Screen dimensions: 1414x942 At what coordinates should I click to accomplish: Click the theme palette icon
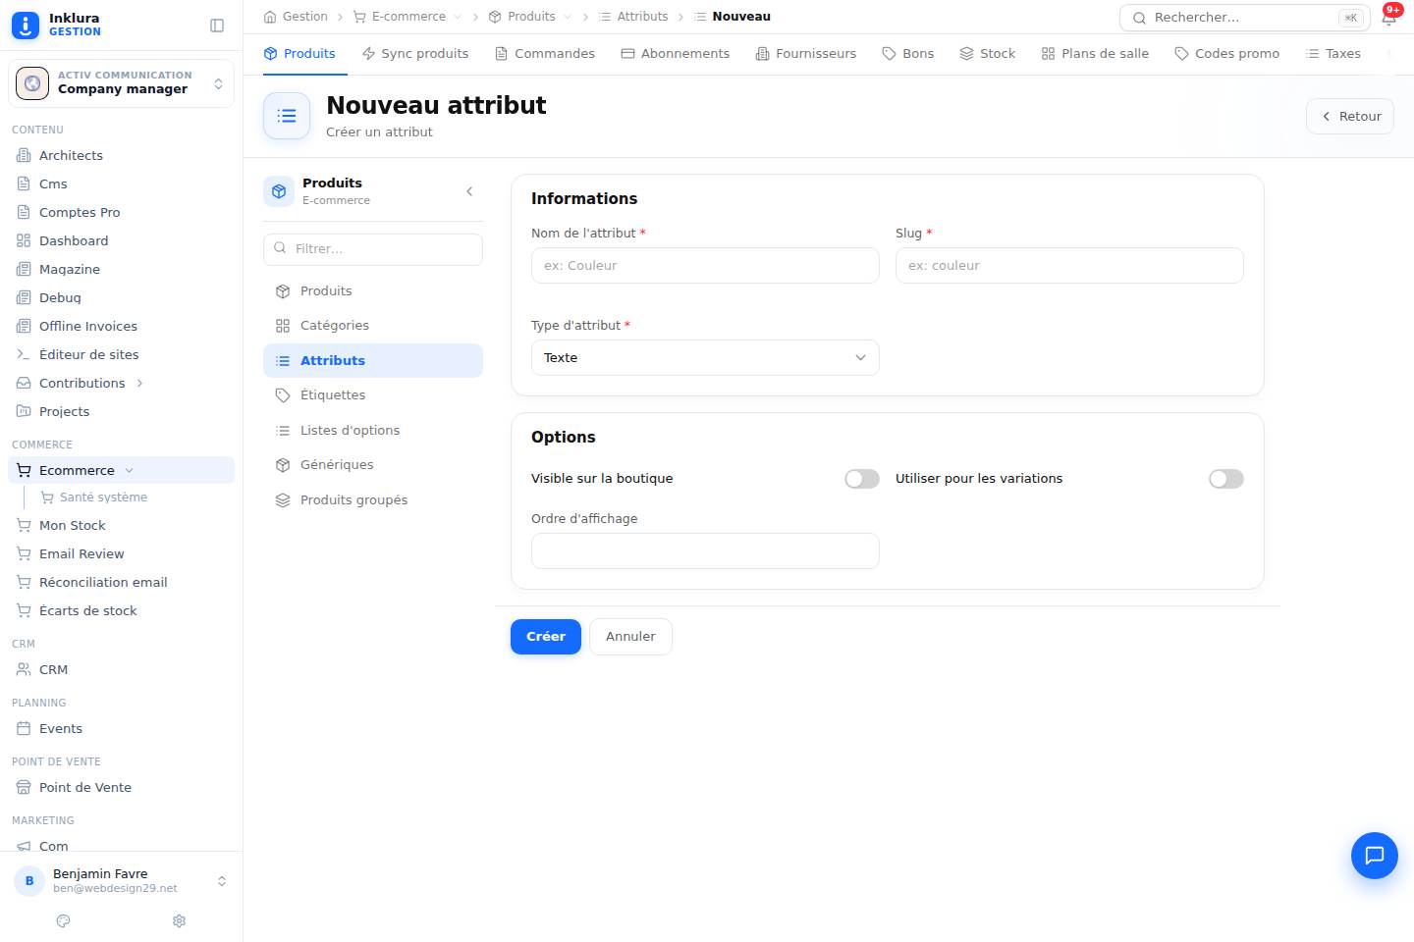(64, 921)
